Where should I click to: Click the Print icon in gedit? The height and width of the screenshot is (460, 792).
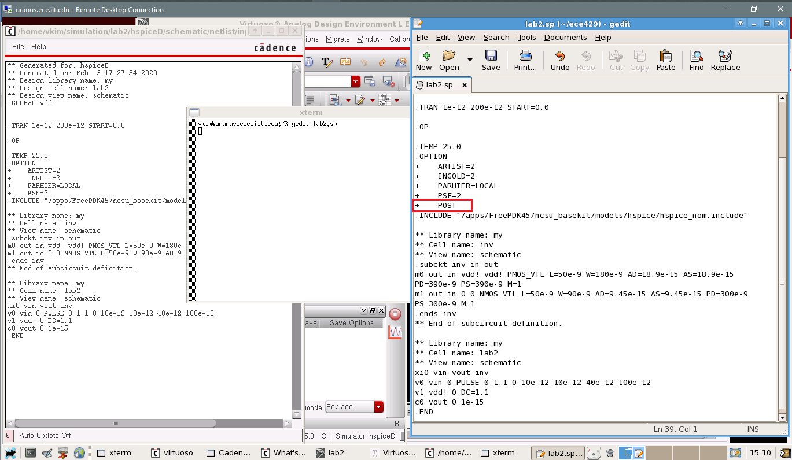(525, 60)
